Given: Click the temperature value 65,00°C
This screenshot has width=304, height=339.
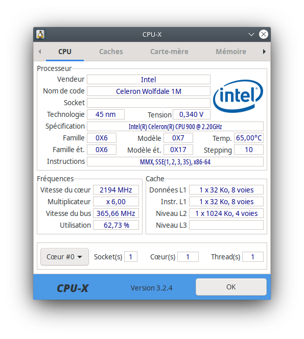Looking at the screenshot, I should click(x=249, y=138).
